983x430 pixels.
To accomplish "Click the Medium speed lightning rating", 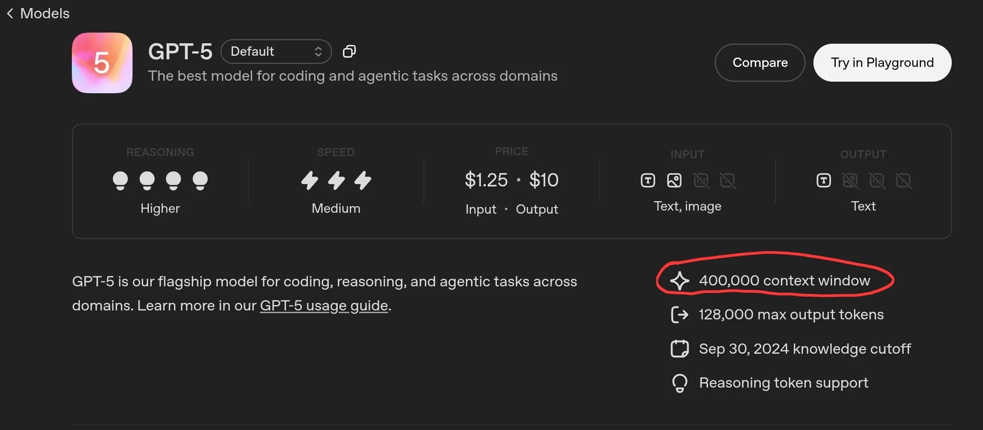I will pyautogui.click(x=336, y=181).
